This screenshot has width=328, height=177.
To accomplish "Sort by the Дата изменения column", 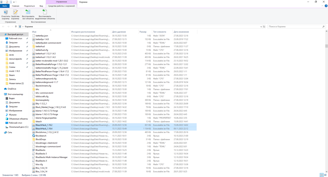I will [185, 32].
